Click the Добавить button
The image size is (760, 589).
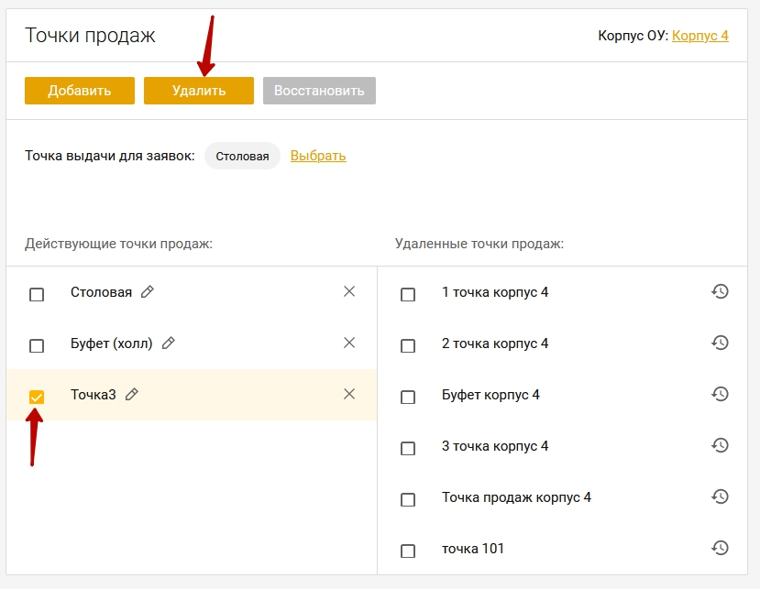[80, 91]
